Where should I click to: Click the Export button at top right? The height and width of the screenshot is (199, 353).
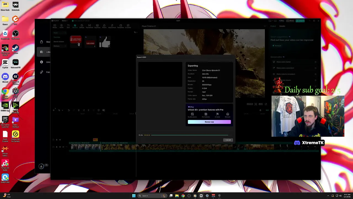(x=300, y=21)
